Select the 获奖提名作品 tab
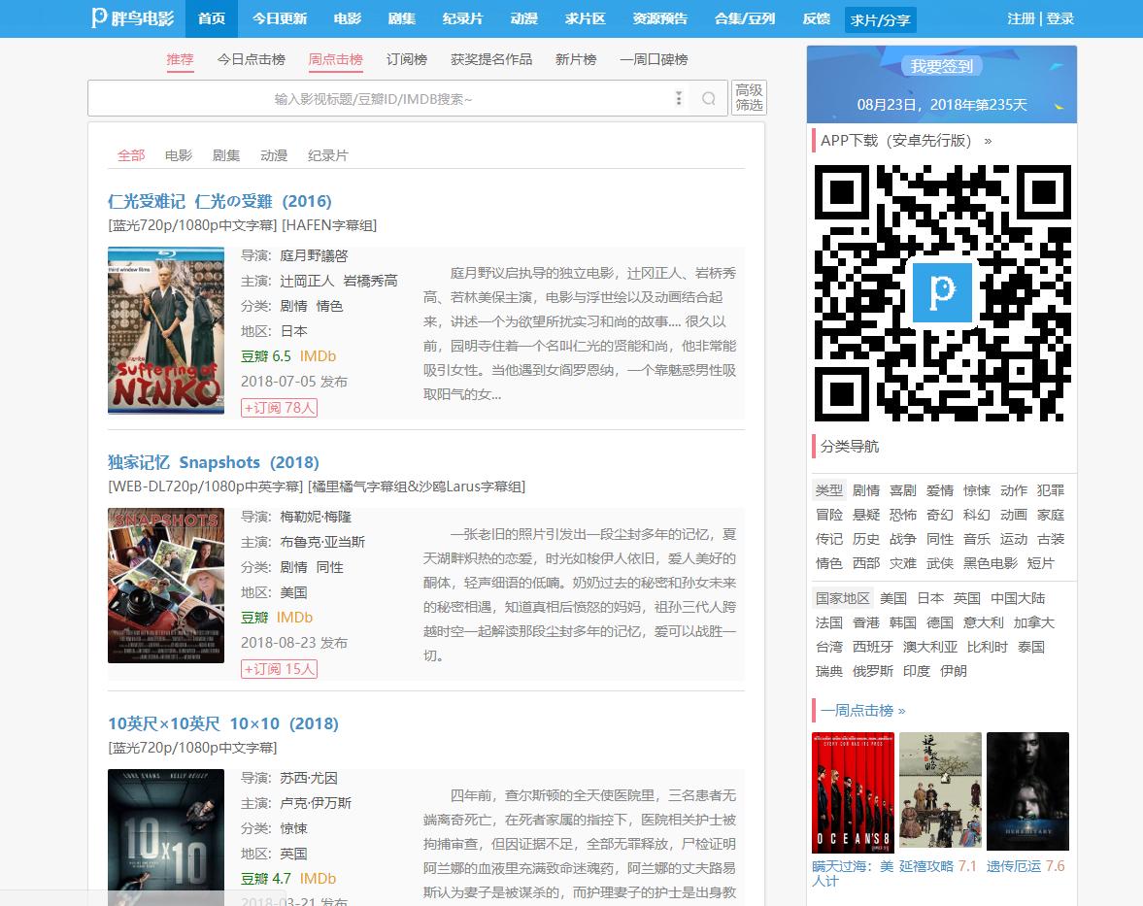This screenshot has width=1143, height=906. pos(491,60)
